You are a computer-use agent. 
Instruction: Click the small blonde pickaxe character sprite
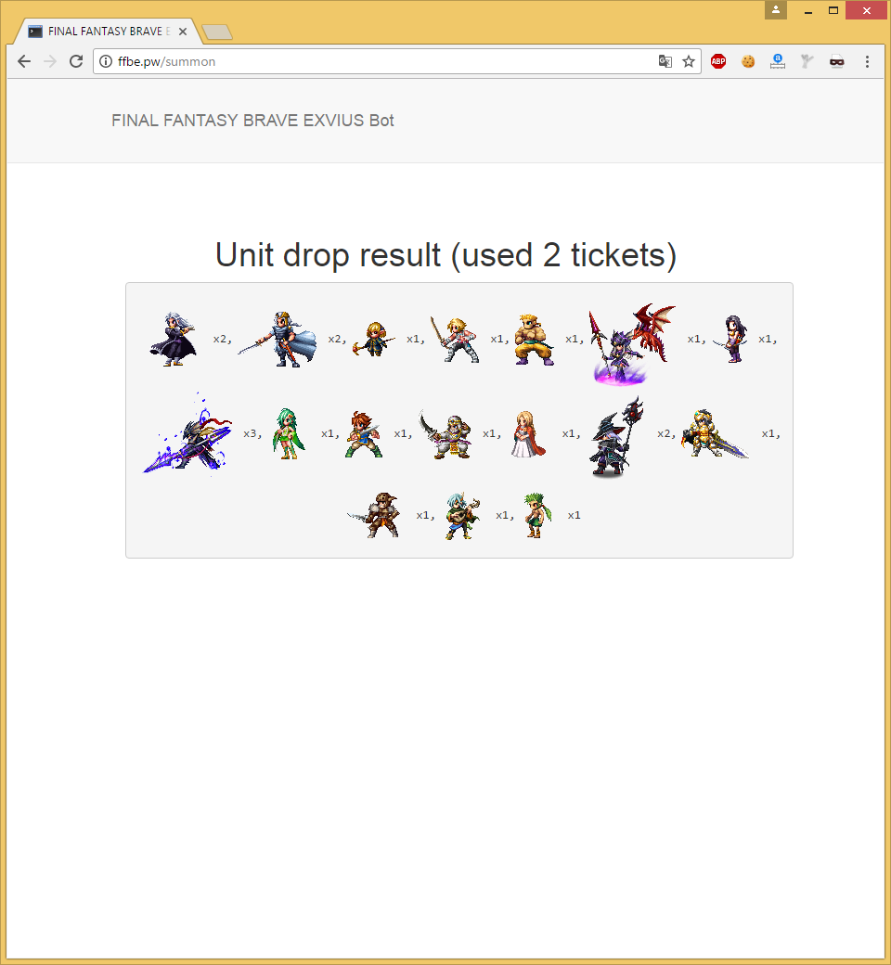pos(374,339)
